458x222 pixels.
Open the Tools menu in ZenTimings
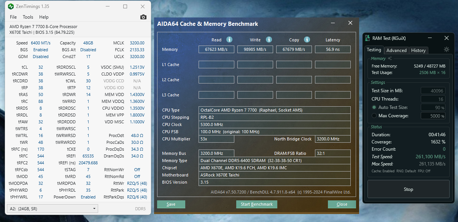click(x=28, y=17)
